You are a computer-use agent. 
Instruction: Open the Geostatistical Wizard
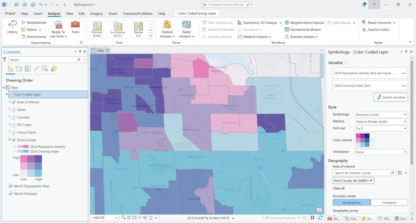[303, 29]
